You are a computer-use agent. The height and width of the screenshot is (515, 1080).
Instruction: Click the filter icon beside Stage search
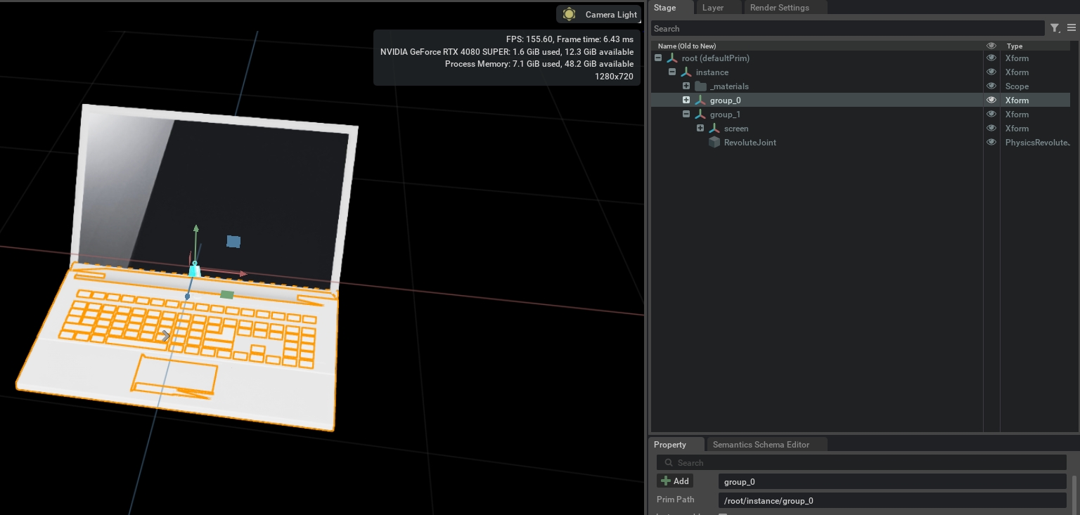point(1055,28)
